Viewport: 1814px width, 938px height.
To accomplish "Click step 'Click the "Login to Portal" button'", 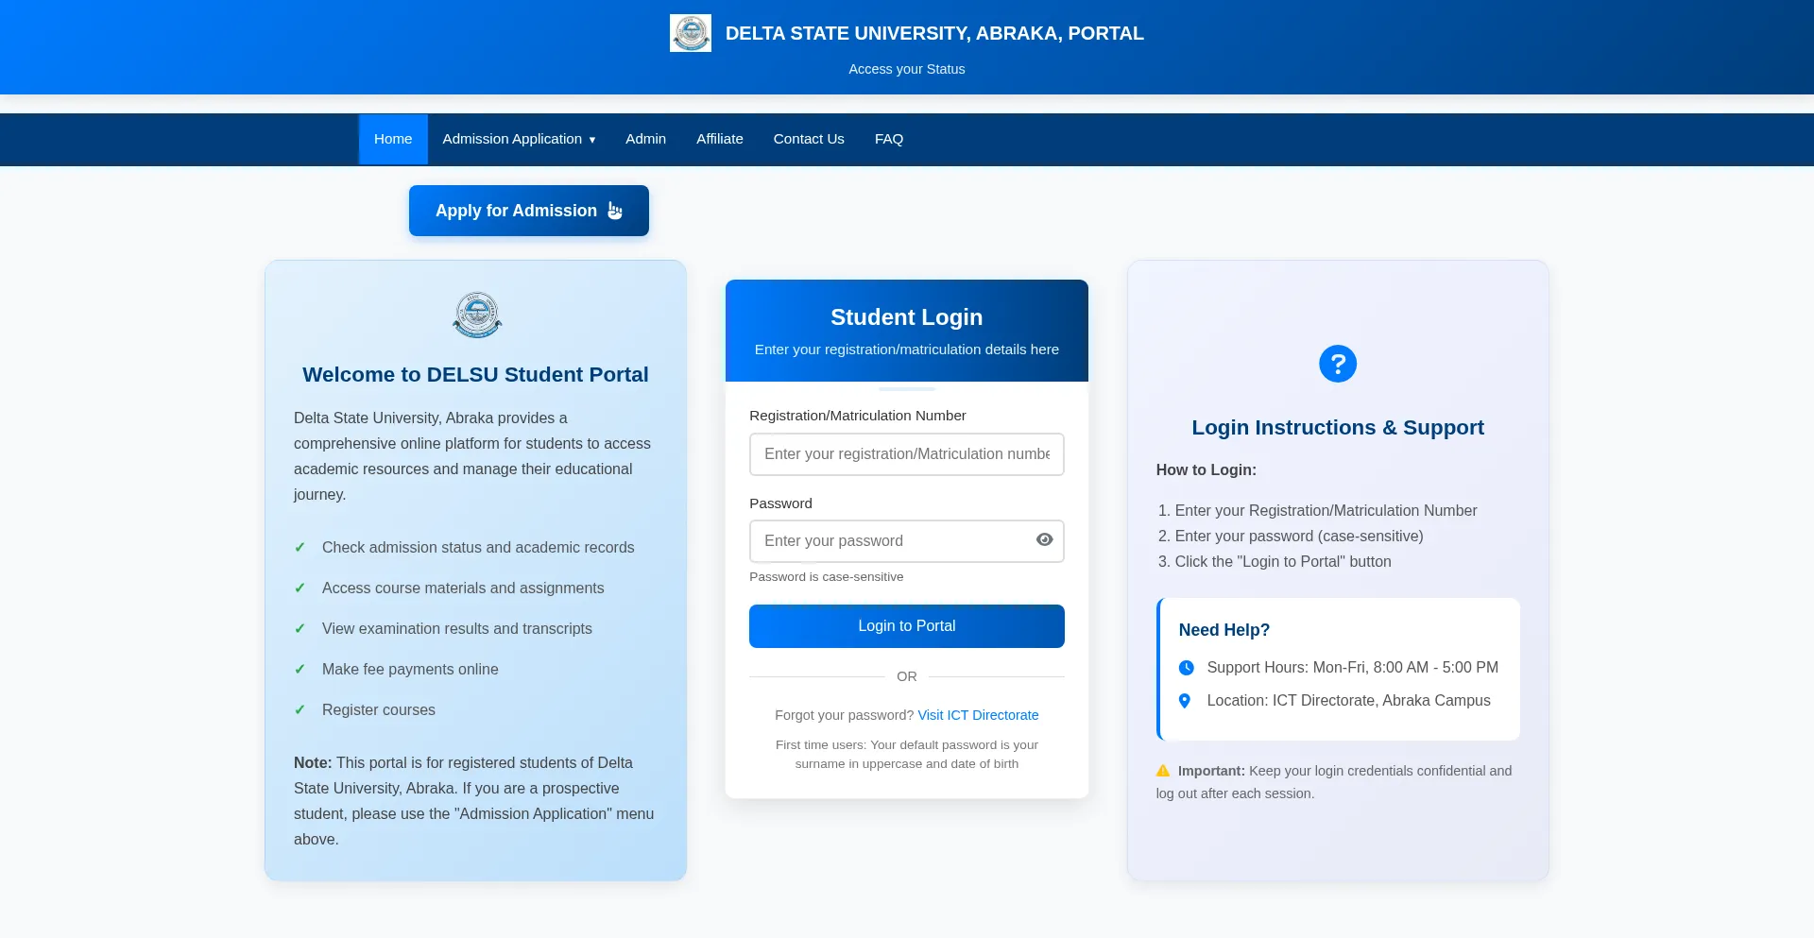I will [1283, 562].
